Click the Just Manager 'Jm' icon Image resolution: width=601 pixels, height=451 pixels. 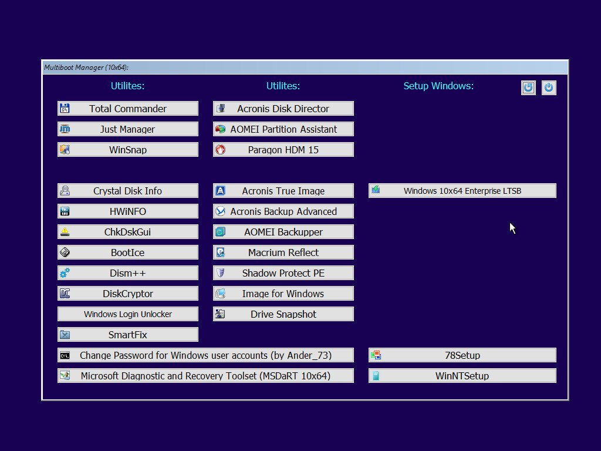[65, 129]
